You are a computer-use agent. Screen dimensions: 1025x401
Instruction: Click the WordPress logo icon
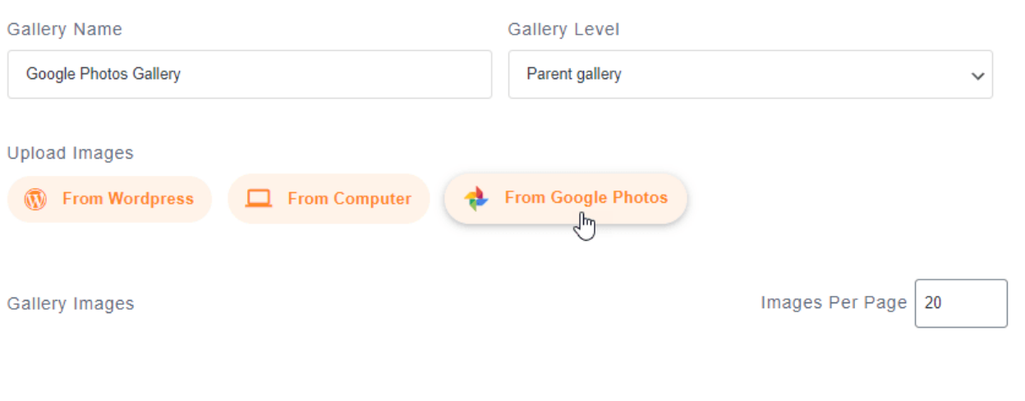point(35,199)
